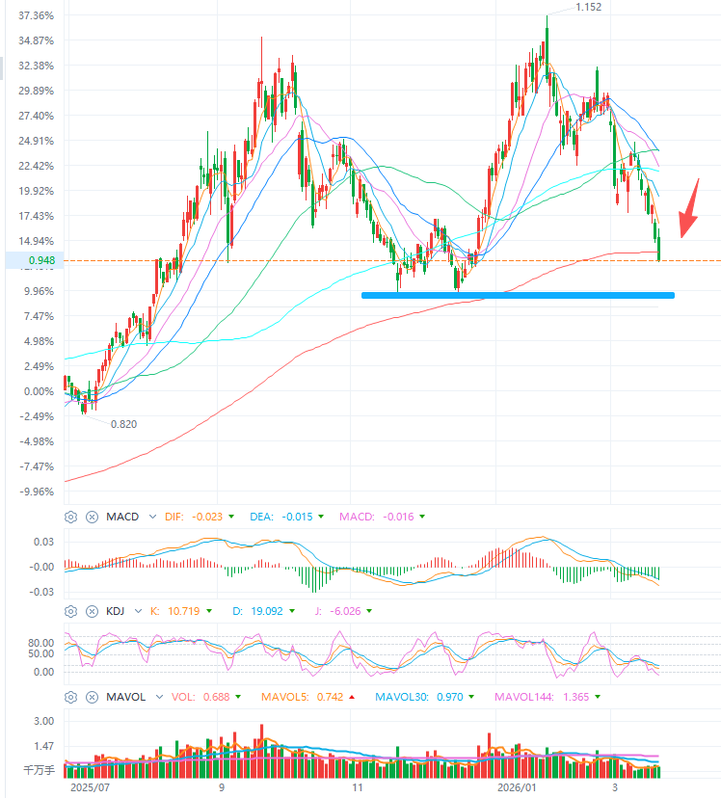Toggle the KDJ K line arrow
Screen dimensions: 721x798
click(x=209, y=611)
